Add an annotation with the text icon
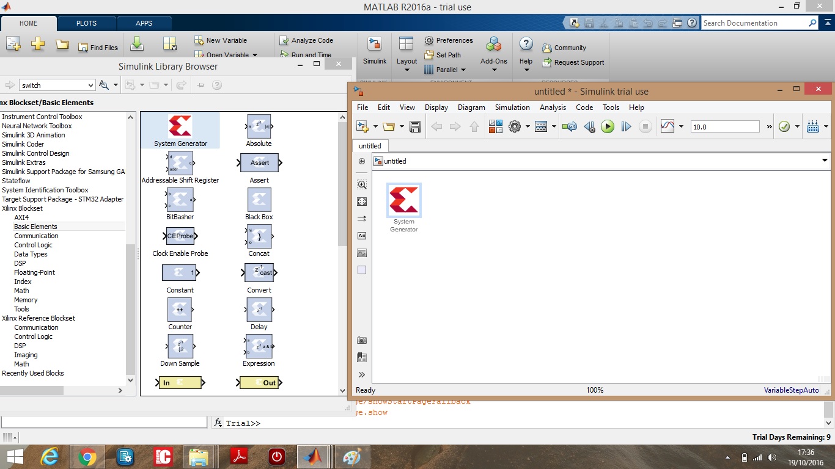Viewport: 835px width, 469px height. tap(362, 236)
